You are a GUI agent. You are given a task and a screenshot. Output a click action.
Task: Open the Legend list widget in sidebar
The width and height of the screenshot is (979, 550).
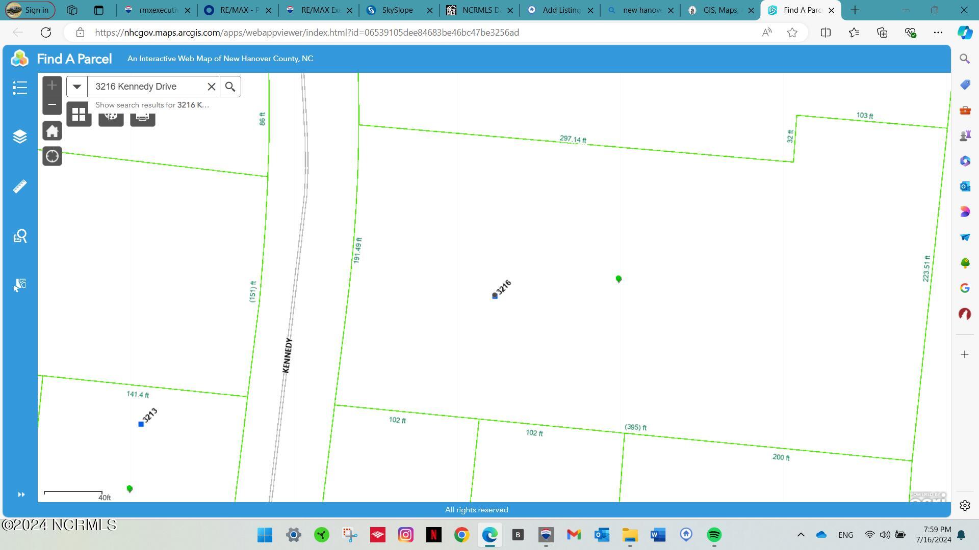pyautogui.click(x=19, y=88)
